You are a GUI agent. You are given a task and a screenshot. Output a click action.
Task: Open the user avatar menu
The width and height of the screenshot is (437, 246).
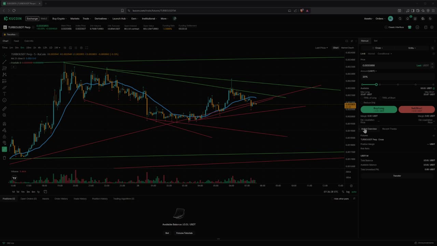(x=391, y=18)
